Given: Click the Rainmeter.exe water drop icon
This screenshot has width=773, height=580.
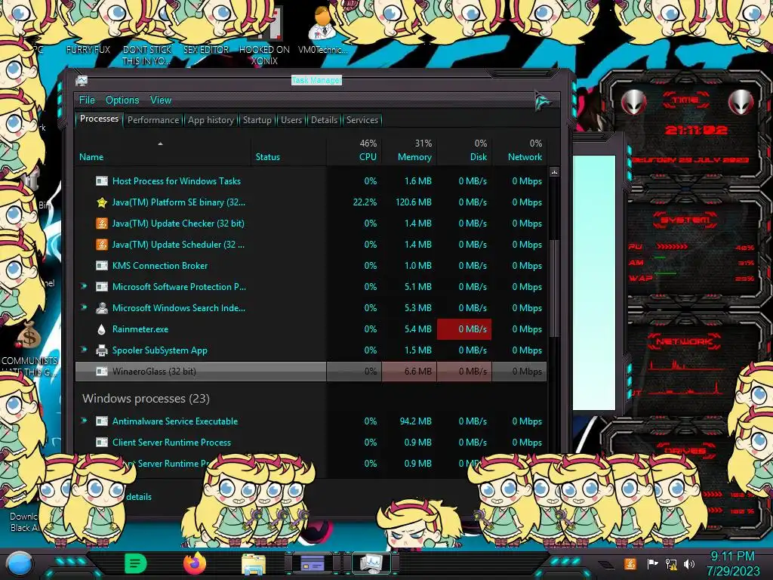Looking at the screenshot, I should click(x=102, y=329).
